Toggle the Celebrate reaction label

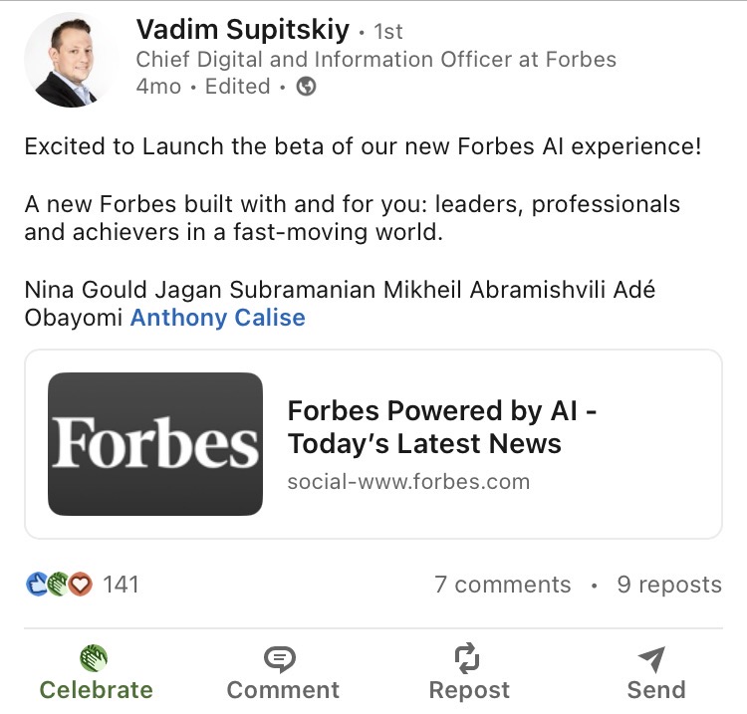96,690
